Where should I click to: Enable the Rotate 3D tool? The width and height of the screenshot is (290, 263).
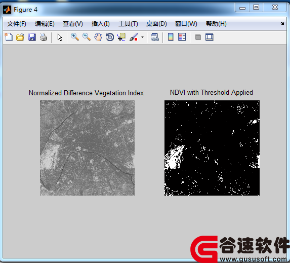pyautogui.click(x=110, y=37)
